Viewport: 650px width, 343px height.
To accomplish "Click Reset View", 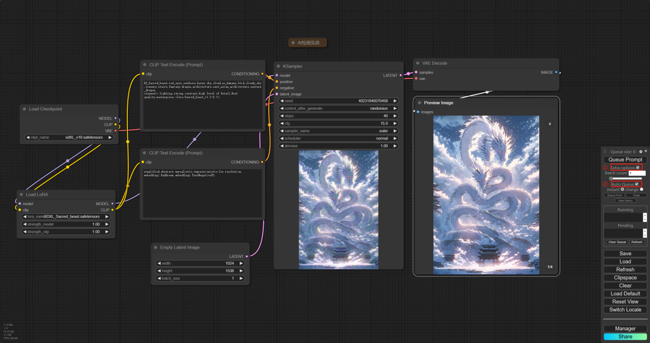I will [x=625, y=301].
